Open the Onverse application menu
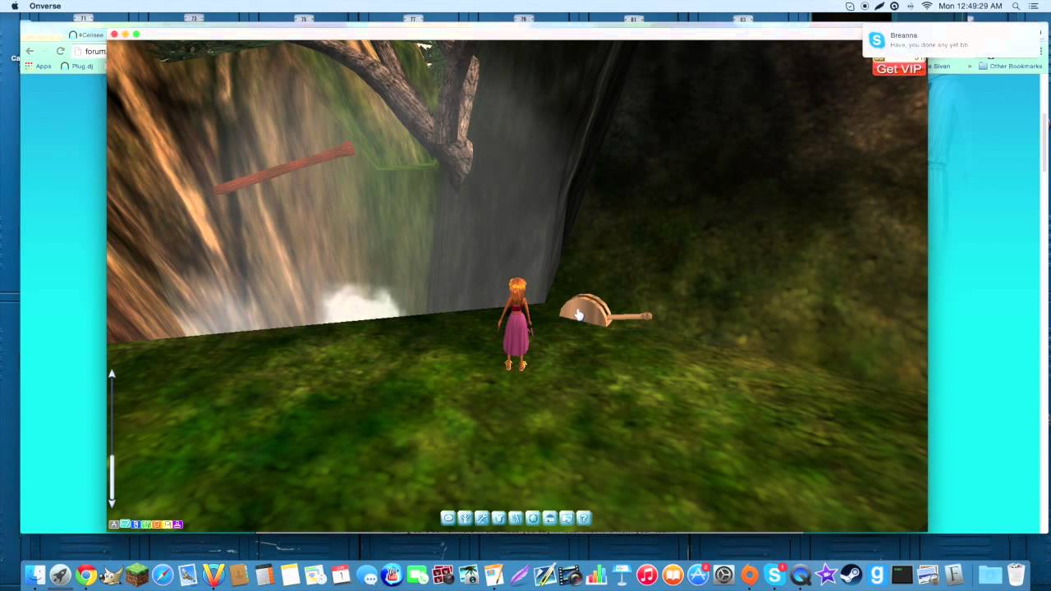Screen dimensions: 1051x591 coord(45,6)
